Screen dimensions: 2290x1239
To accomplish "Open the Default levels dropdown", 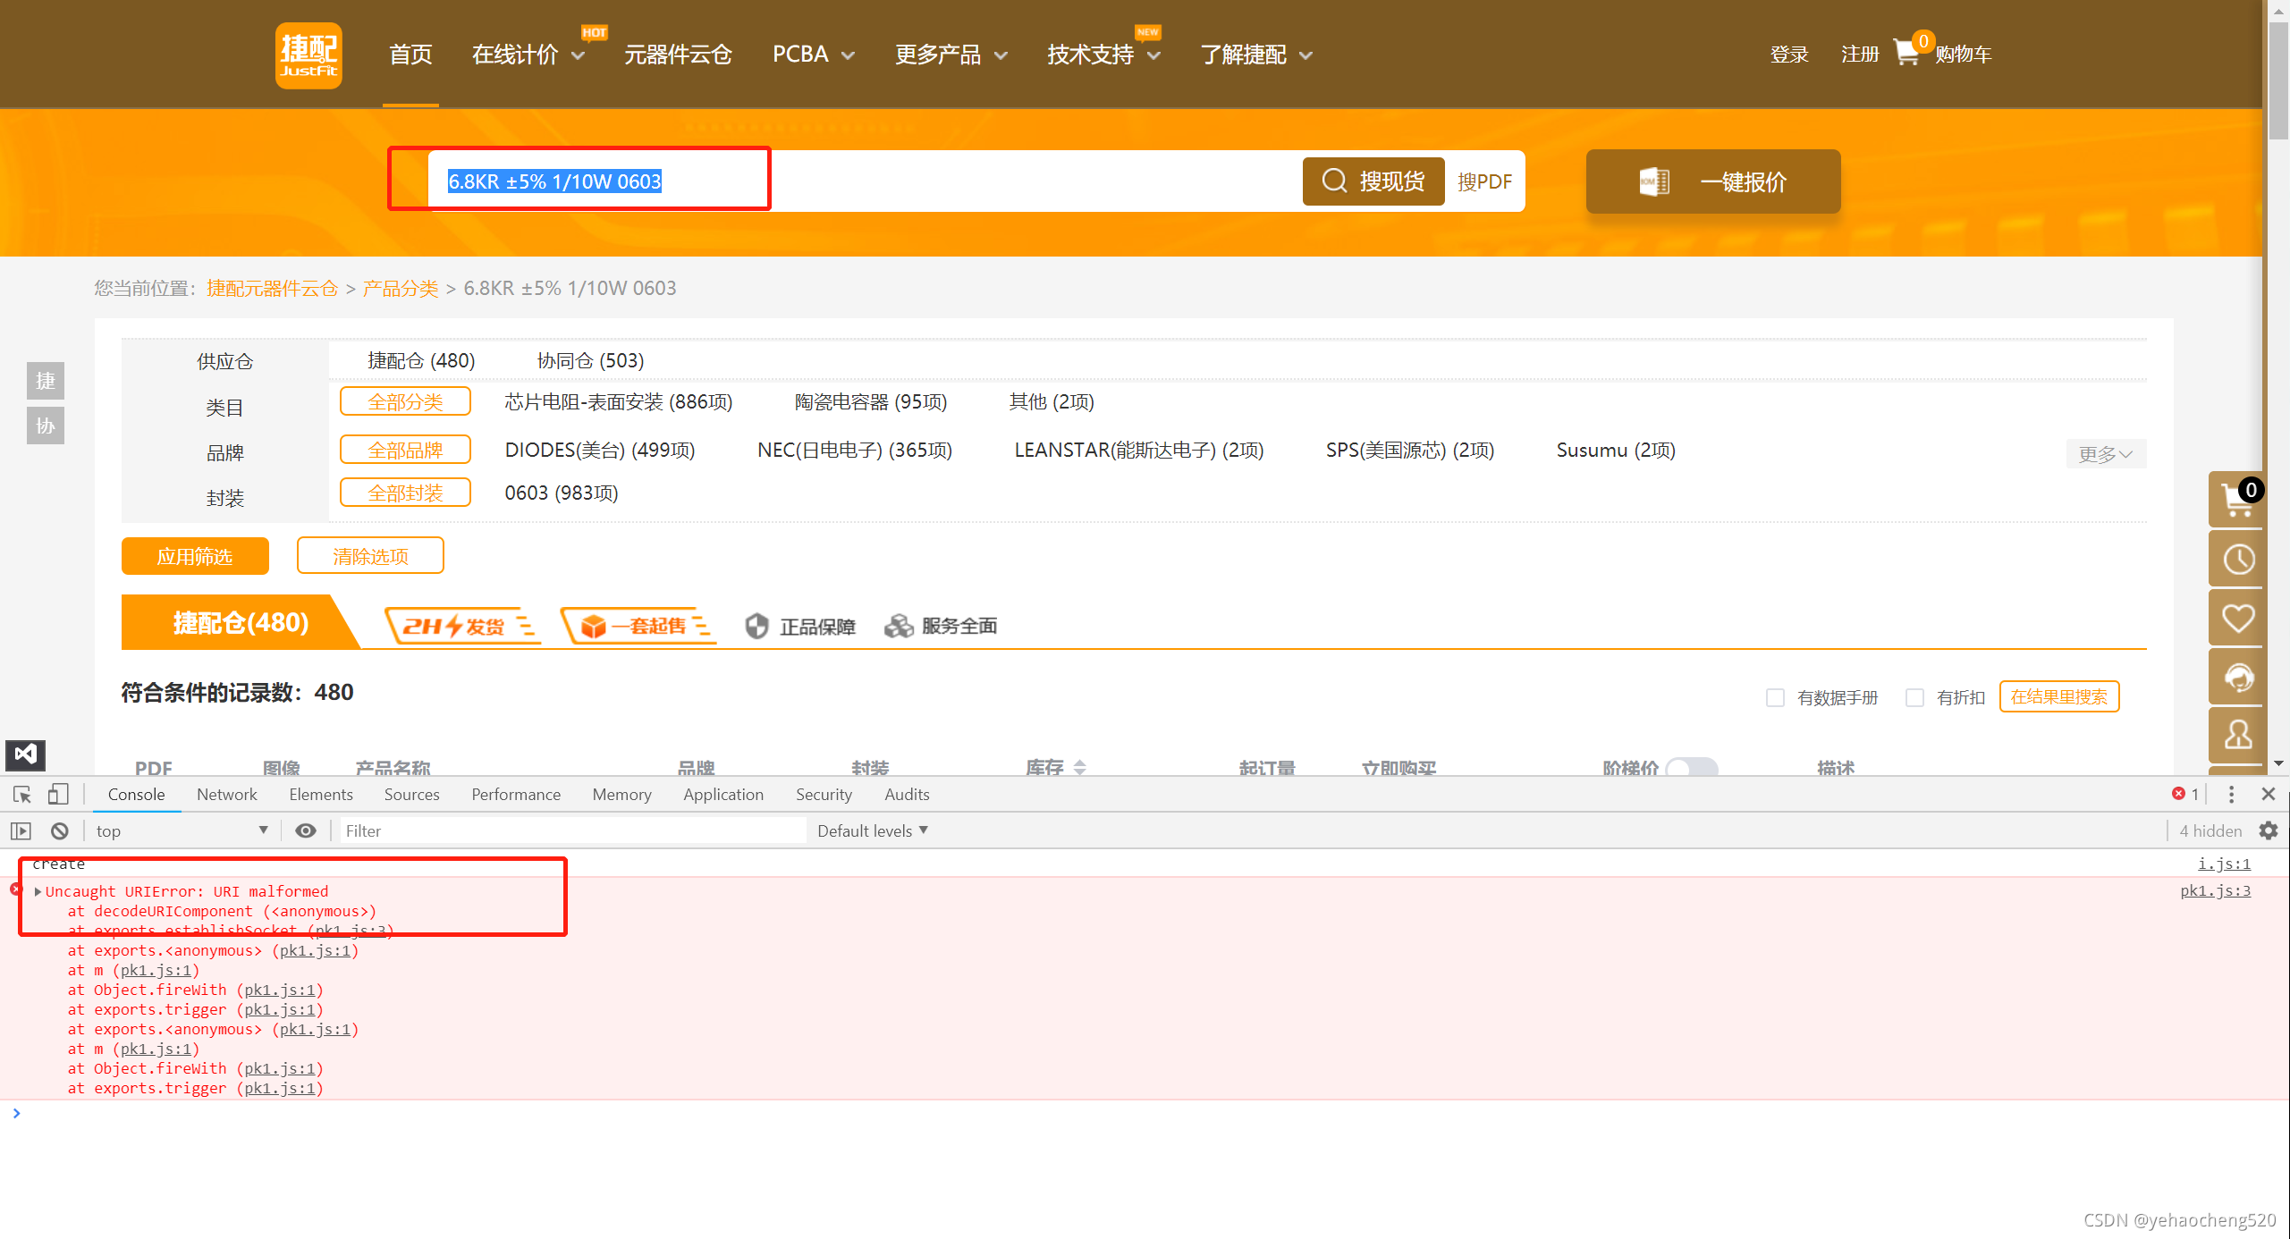I will pyautogui.click(x=872, y=830).
